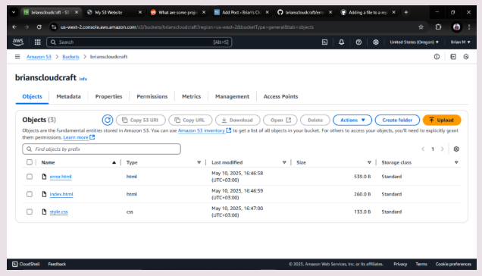Expand the Actions dropdown
Viewport: 482px width, 276px height.
[x=352, y=120]
